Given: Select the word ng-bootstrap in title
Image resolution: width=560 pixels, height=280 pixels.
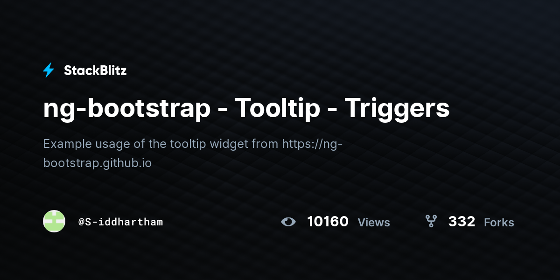Looking at the screenshot, I should (126, 109).
